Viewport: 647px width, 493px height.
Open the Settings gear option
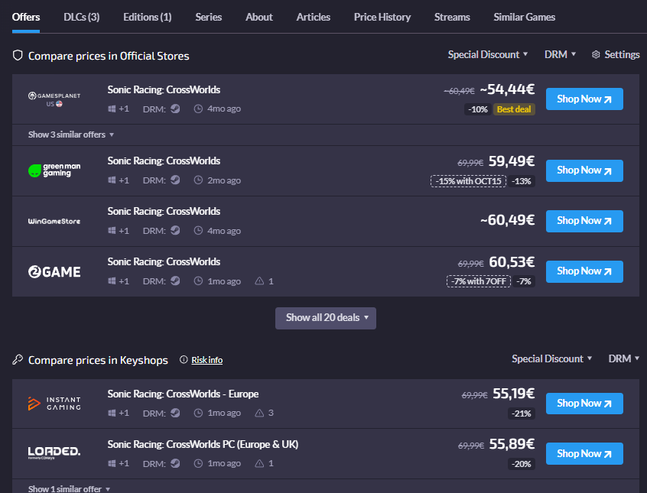tap(616, 54)
